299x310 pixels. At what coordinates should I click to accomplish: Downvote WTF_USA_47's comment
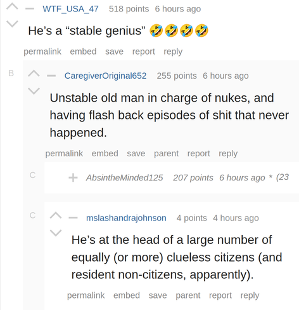tap(12, 24)
